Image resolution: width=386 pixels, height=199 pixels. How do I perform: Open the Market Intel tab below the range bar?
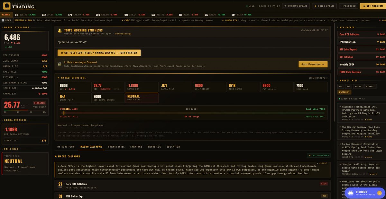tap(116, 147)
